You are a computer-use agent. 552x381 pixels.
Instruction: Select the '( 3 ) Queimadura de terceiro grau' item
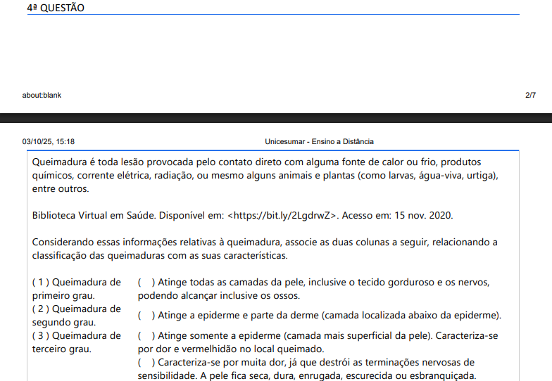(x=76, y=342)
